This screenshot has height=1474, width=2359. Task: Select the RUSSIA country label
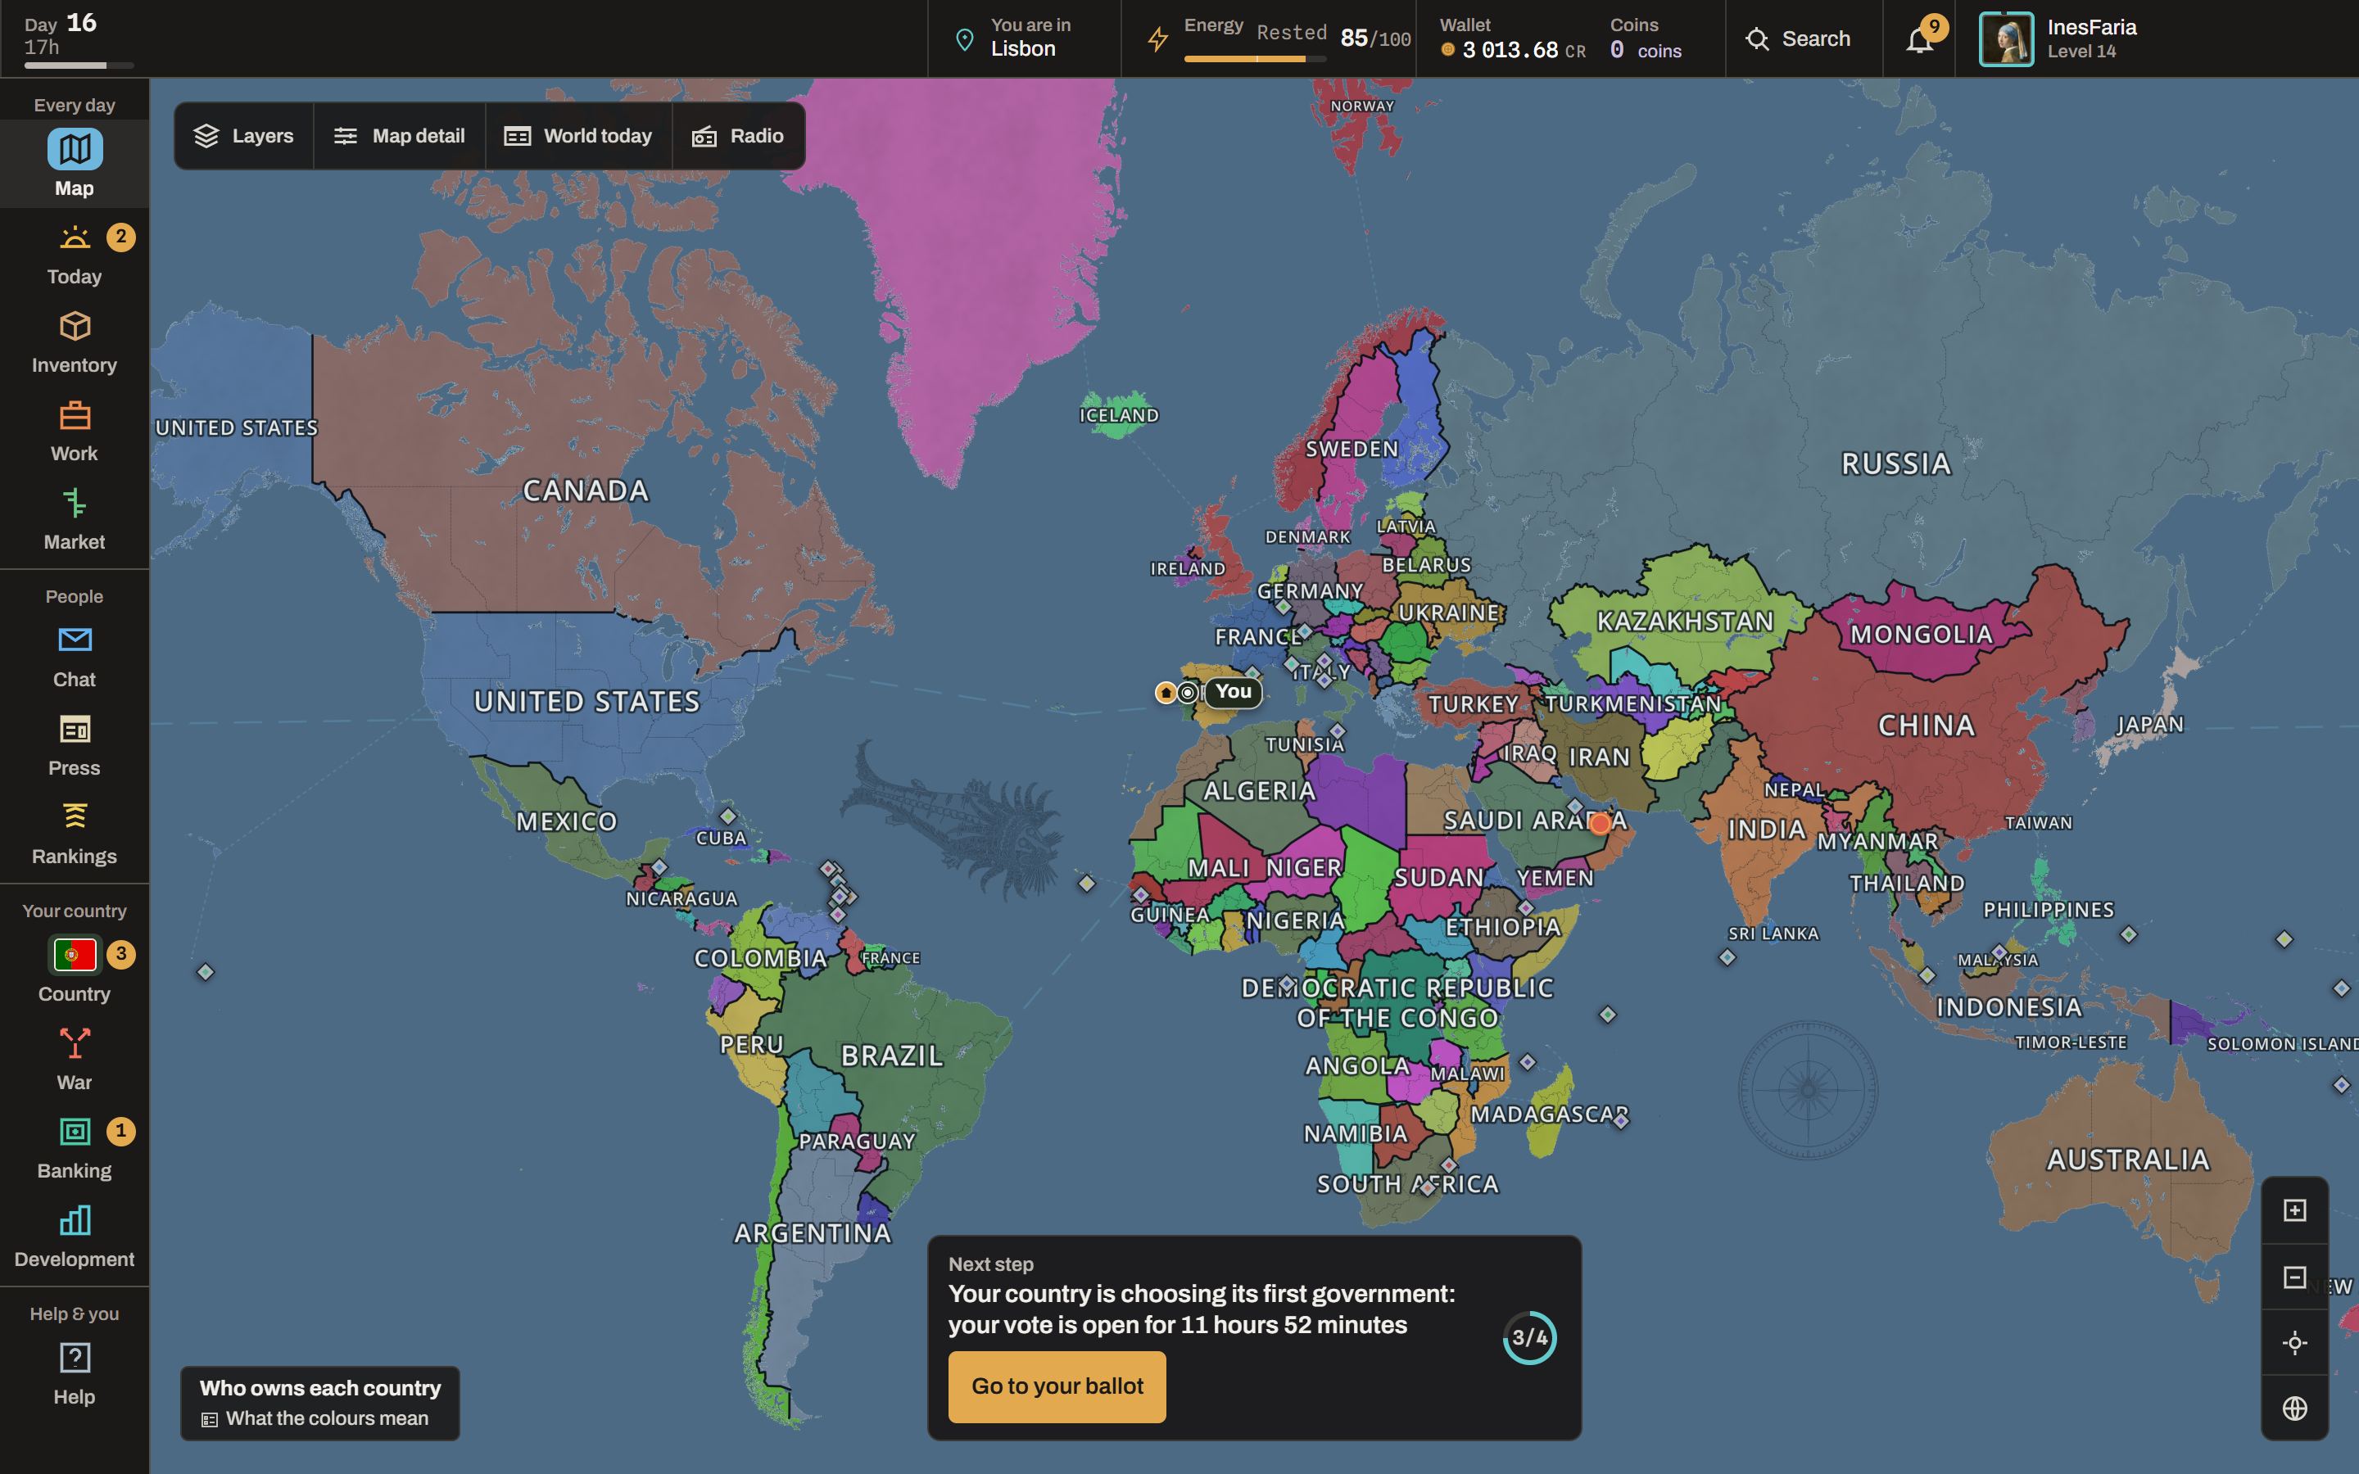click(1896, 463)
